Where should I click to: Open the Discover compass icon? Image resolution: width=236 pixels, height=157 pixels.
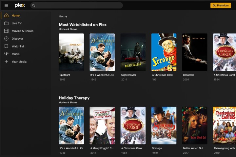(6, 39)
